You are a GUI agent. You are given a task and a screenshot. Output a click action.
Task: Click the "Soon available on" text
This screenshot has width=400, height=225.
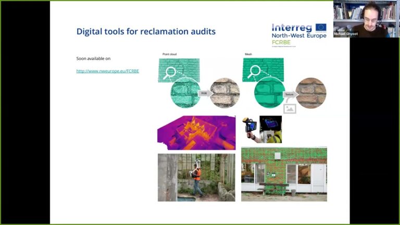(x=93, y=58)
